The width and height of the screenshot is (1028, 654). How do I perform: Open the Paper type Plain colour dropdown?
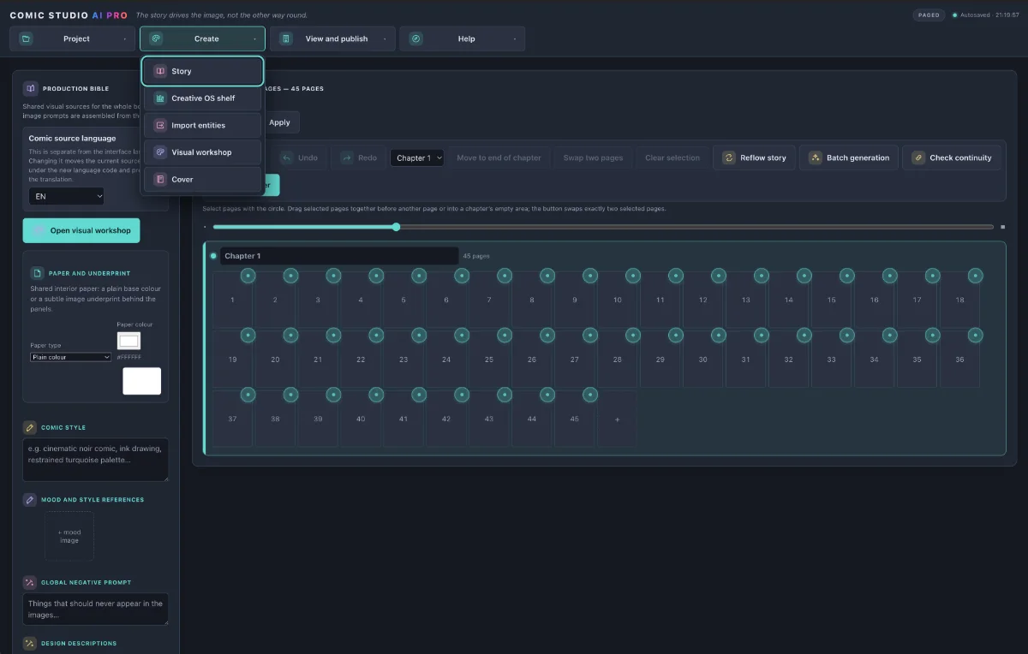pos(71,357)
